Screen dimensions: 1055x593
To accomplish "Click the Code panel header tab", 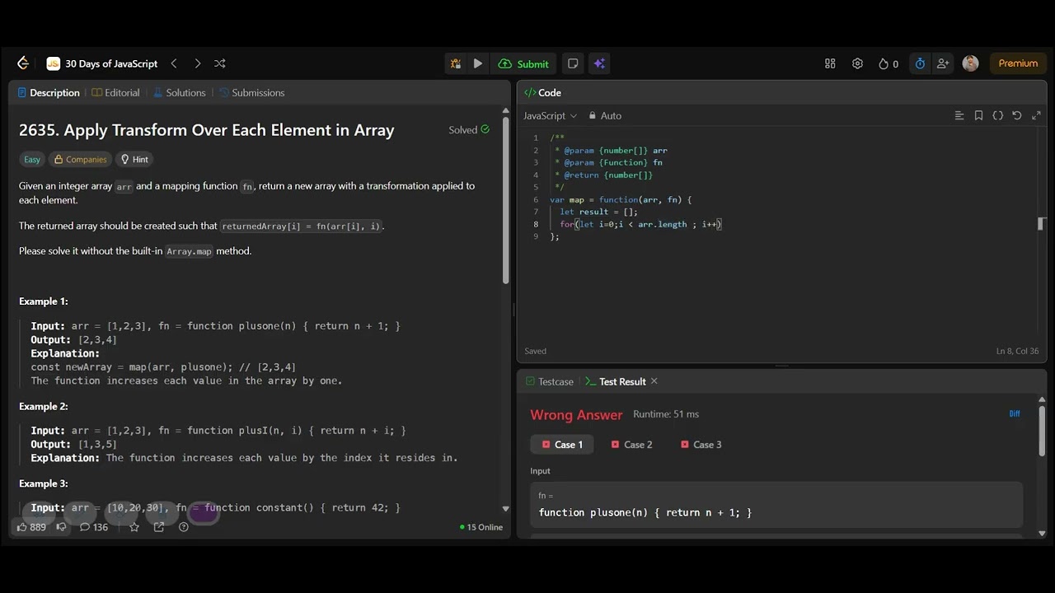I will tap(542, 92).
